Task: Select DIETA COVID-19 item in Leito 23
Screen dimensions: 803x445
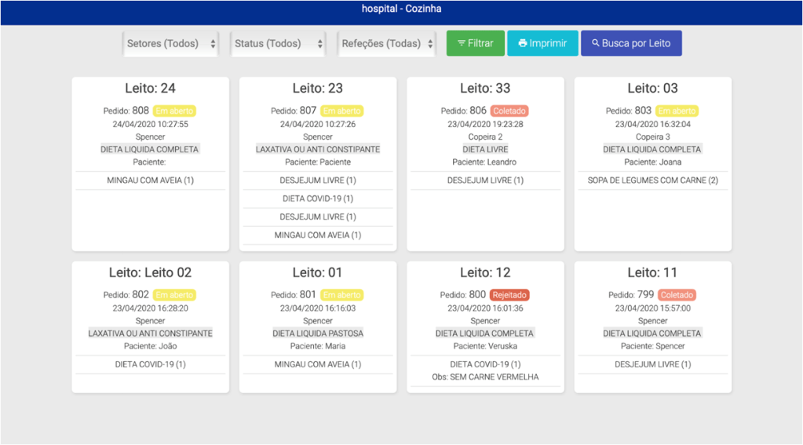Action: (x=317, y=199)
